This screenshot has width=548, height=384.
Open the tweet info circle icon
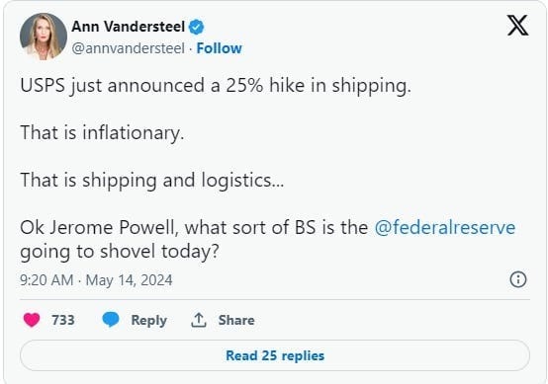(x=518, y=279)
